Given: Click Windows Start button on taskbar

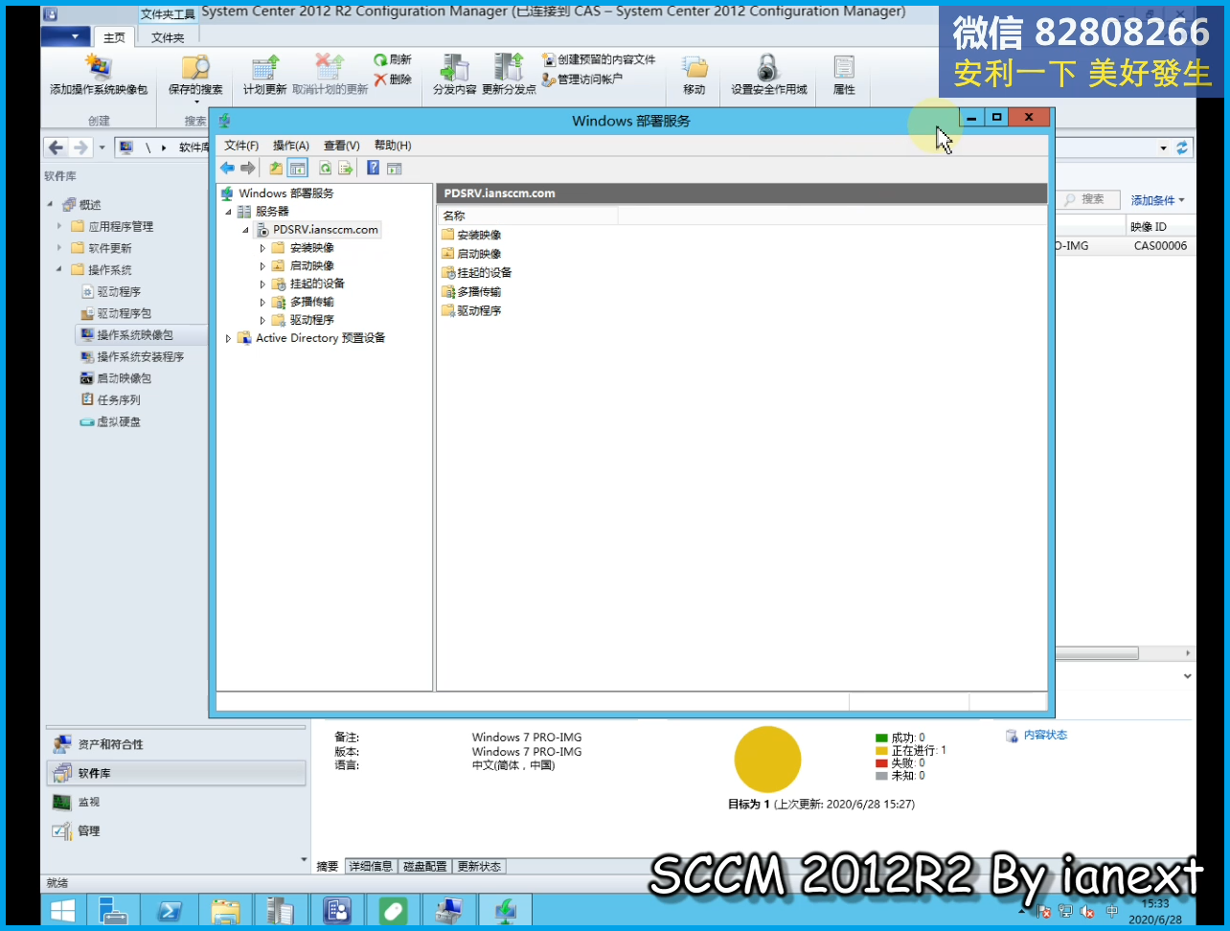Looking at the screenshot, I should pos(63,910).
